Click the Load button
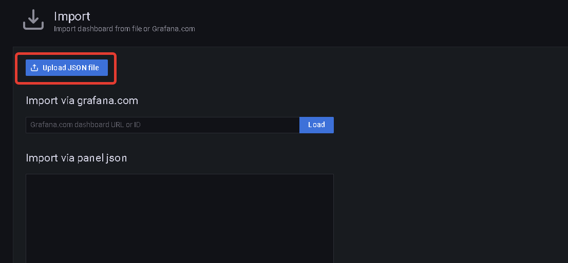The width and height of the screenshot is (568, 263). click(316, 125)
